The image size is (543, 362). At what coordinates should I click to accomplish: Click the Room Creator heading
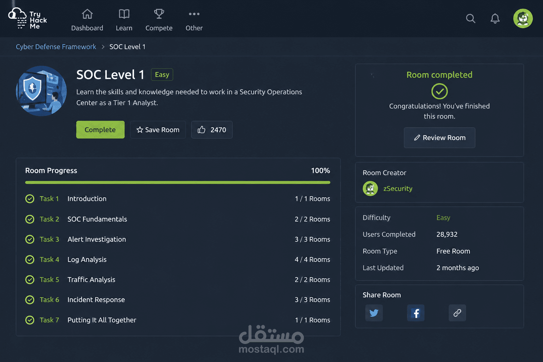pos(384,173)
